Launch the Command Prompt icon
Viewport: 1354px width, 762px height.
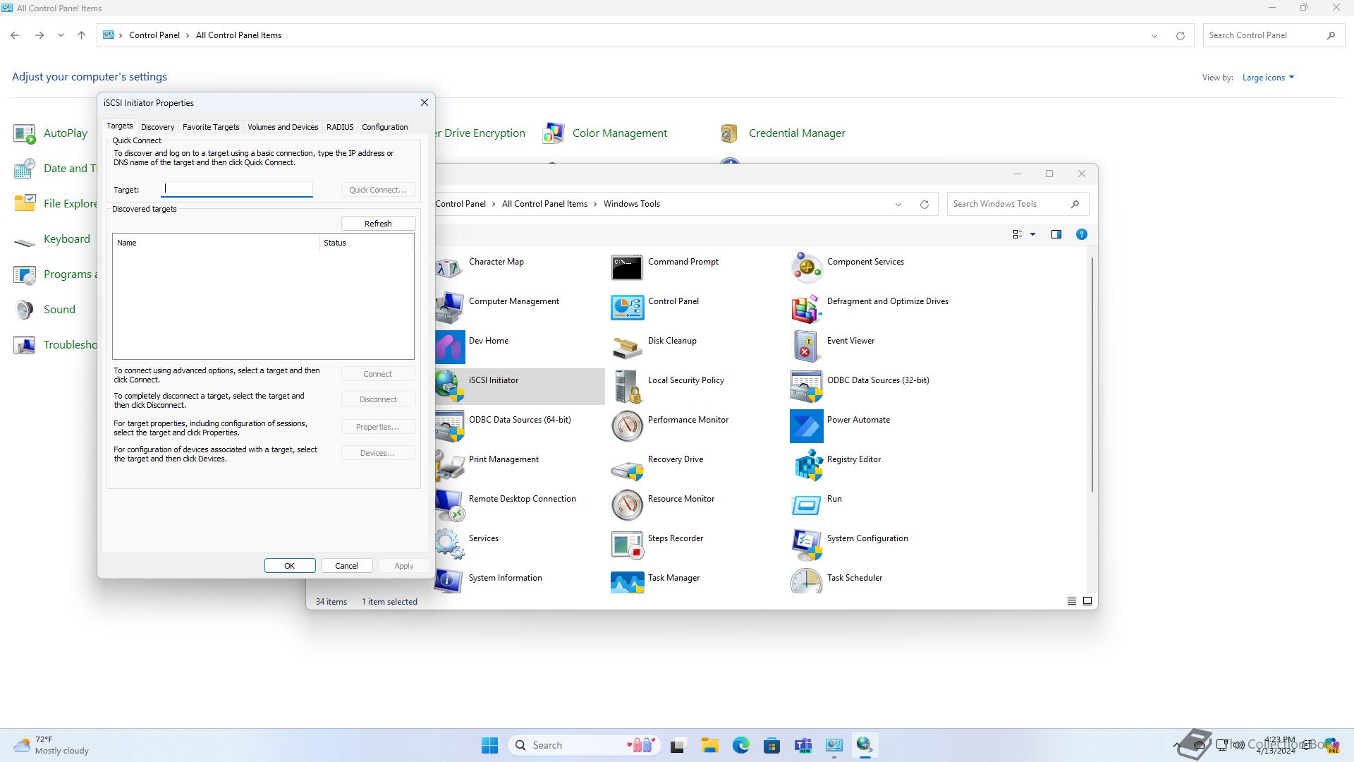pos(627,267)
